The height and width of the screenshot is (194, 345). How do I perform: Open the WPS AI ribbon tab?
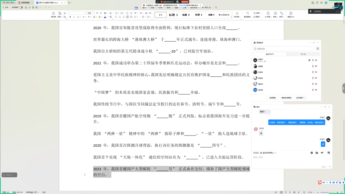tap(207, 7)
